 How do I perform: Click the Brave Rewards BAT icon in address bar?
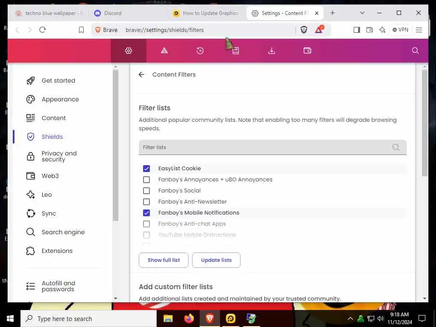[x=319, y=29]
